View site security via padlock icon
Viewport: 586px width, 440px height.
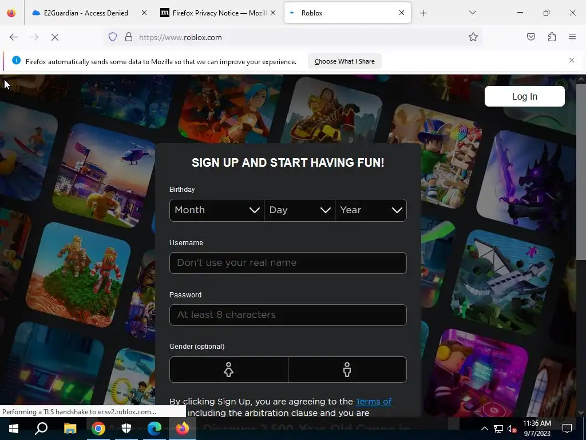click(x=129, y=37)
